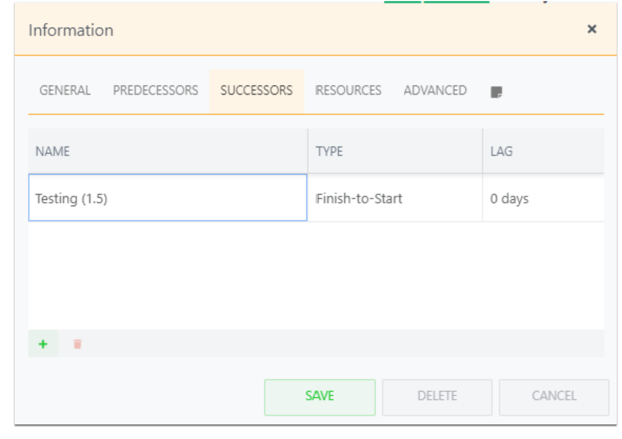Viewport: 622px width, 439px height.
Task: Add a new successor with plus icon
Action: pyautogui.click(x=43, y=344)
